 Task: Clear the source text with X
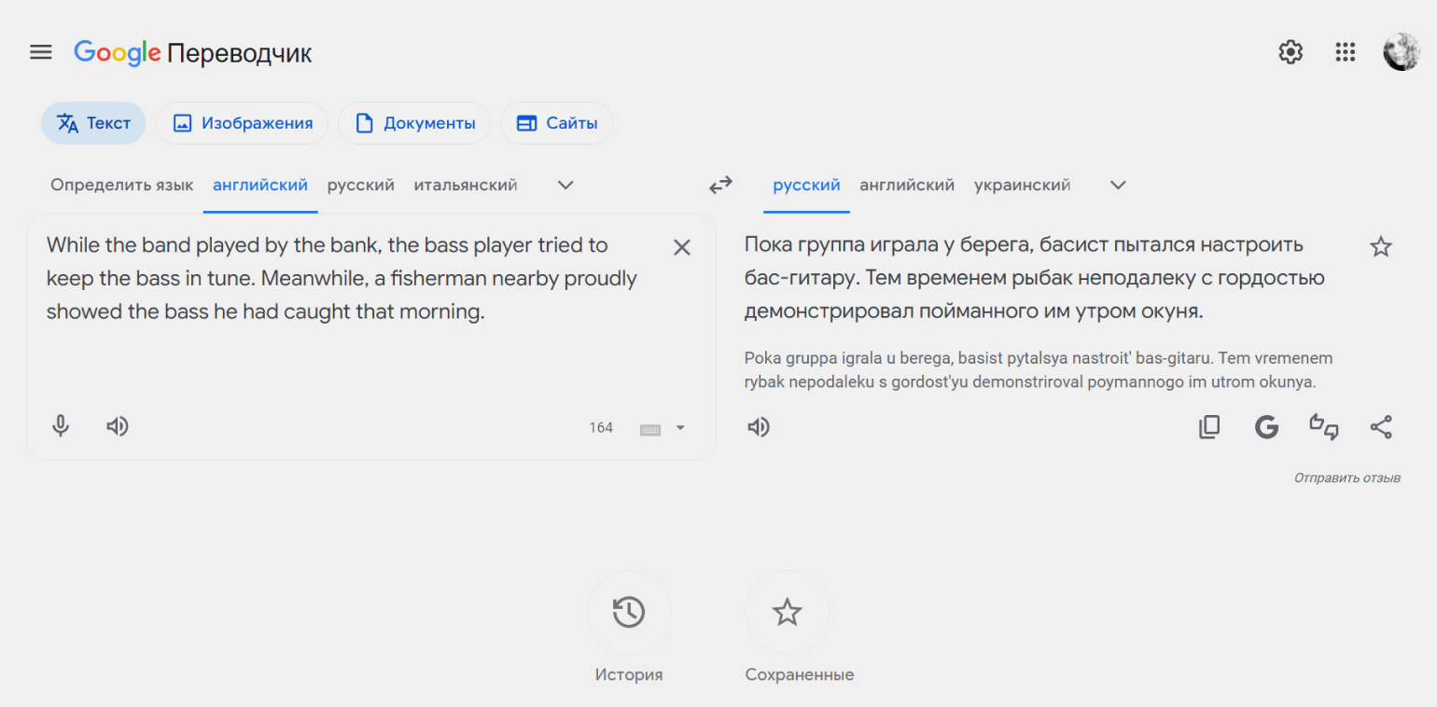682,247
